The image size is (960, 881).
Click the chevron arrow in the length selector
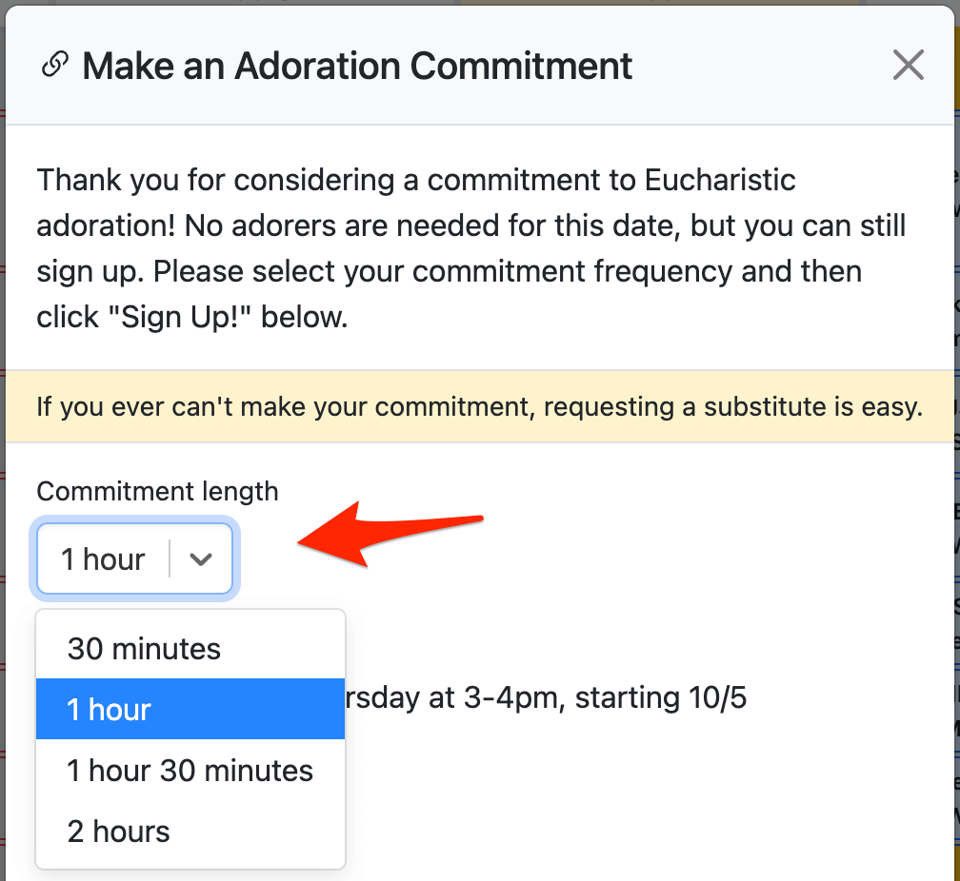pos(201,559)
